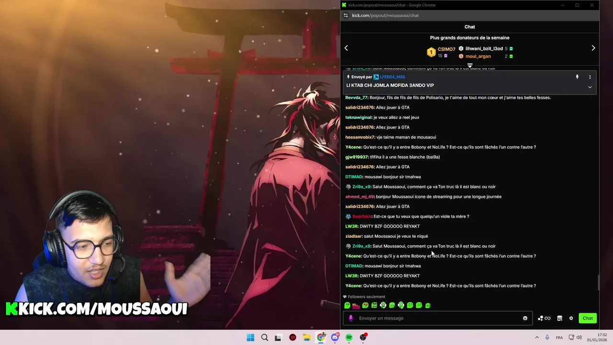
Task: Open username hossamrobix7 in chat
Action: [x=360, y=137]
